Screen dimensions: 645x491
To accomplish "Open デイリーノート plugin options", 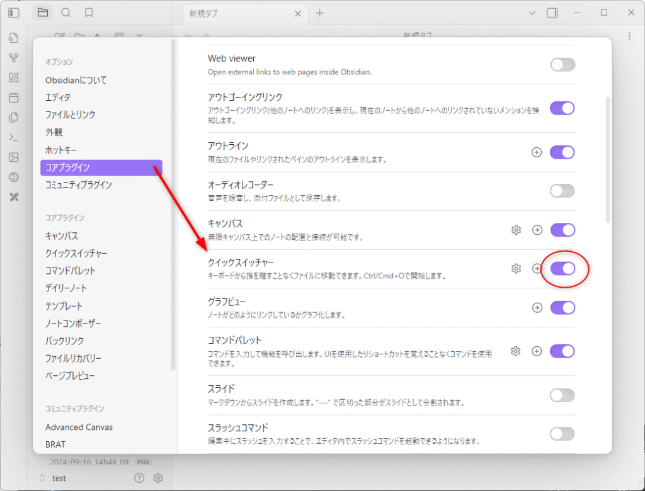I will pyautogui.click(x=101, y=288).
